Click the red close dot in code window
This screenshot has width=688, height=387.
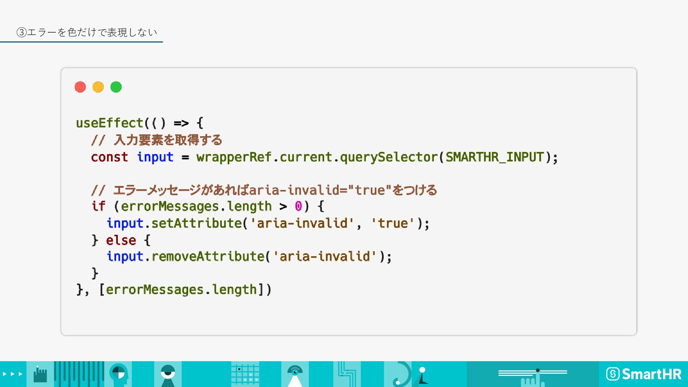click(x=80, y=87)
